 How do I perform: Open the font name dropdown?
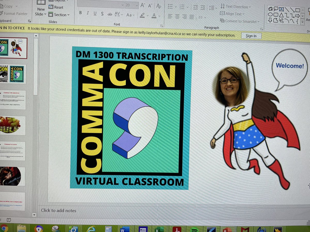point(123,5)
